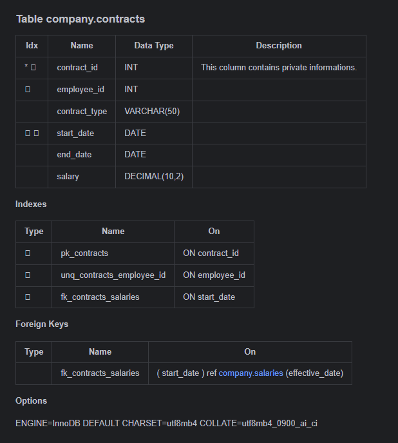Select the 'Idx' column header

pos(32,46)
